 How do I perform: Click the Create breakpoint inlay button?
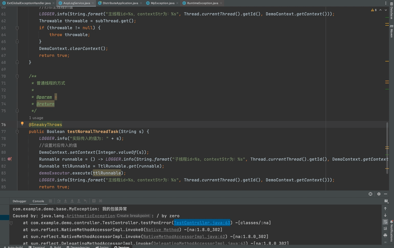coord(133,216)
